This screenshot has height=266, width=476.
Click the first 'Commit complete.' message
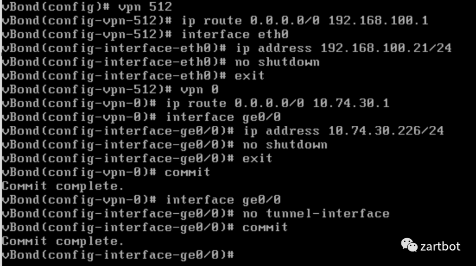pos(63,186)
